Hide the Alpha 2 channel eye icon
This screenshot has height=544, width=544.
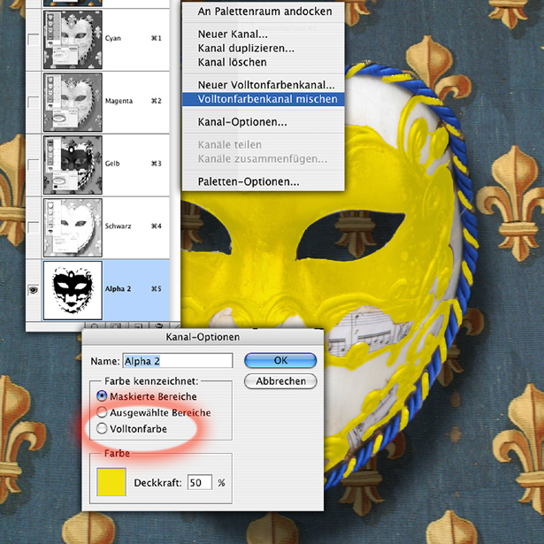pyautogui.click(x=34, y=290)
